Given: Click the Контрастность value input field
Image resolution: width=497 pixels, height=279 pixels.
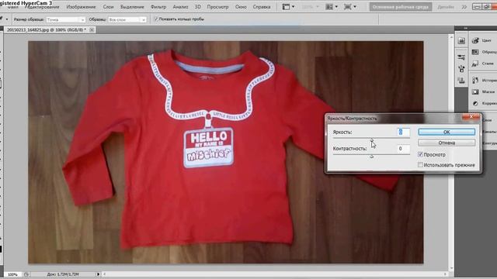Looking at the screenshot, I should pos(403,149).
